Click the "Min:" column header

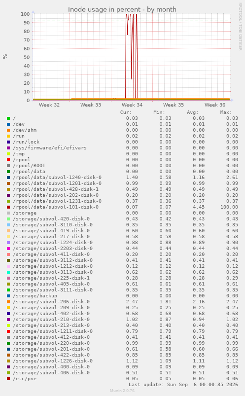click(x=159, y=112)
